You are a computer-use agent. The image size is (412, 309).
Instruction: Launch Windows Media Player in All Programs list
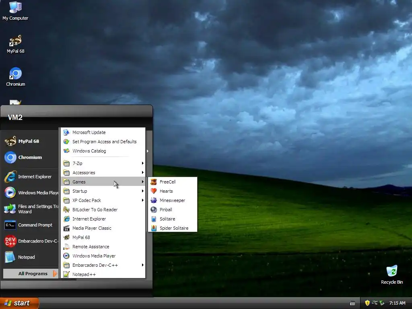103,256
